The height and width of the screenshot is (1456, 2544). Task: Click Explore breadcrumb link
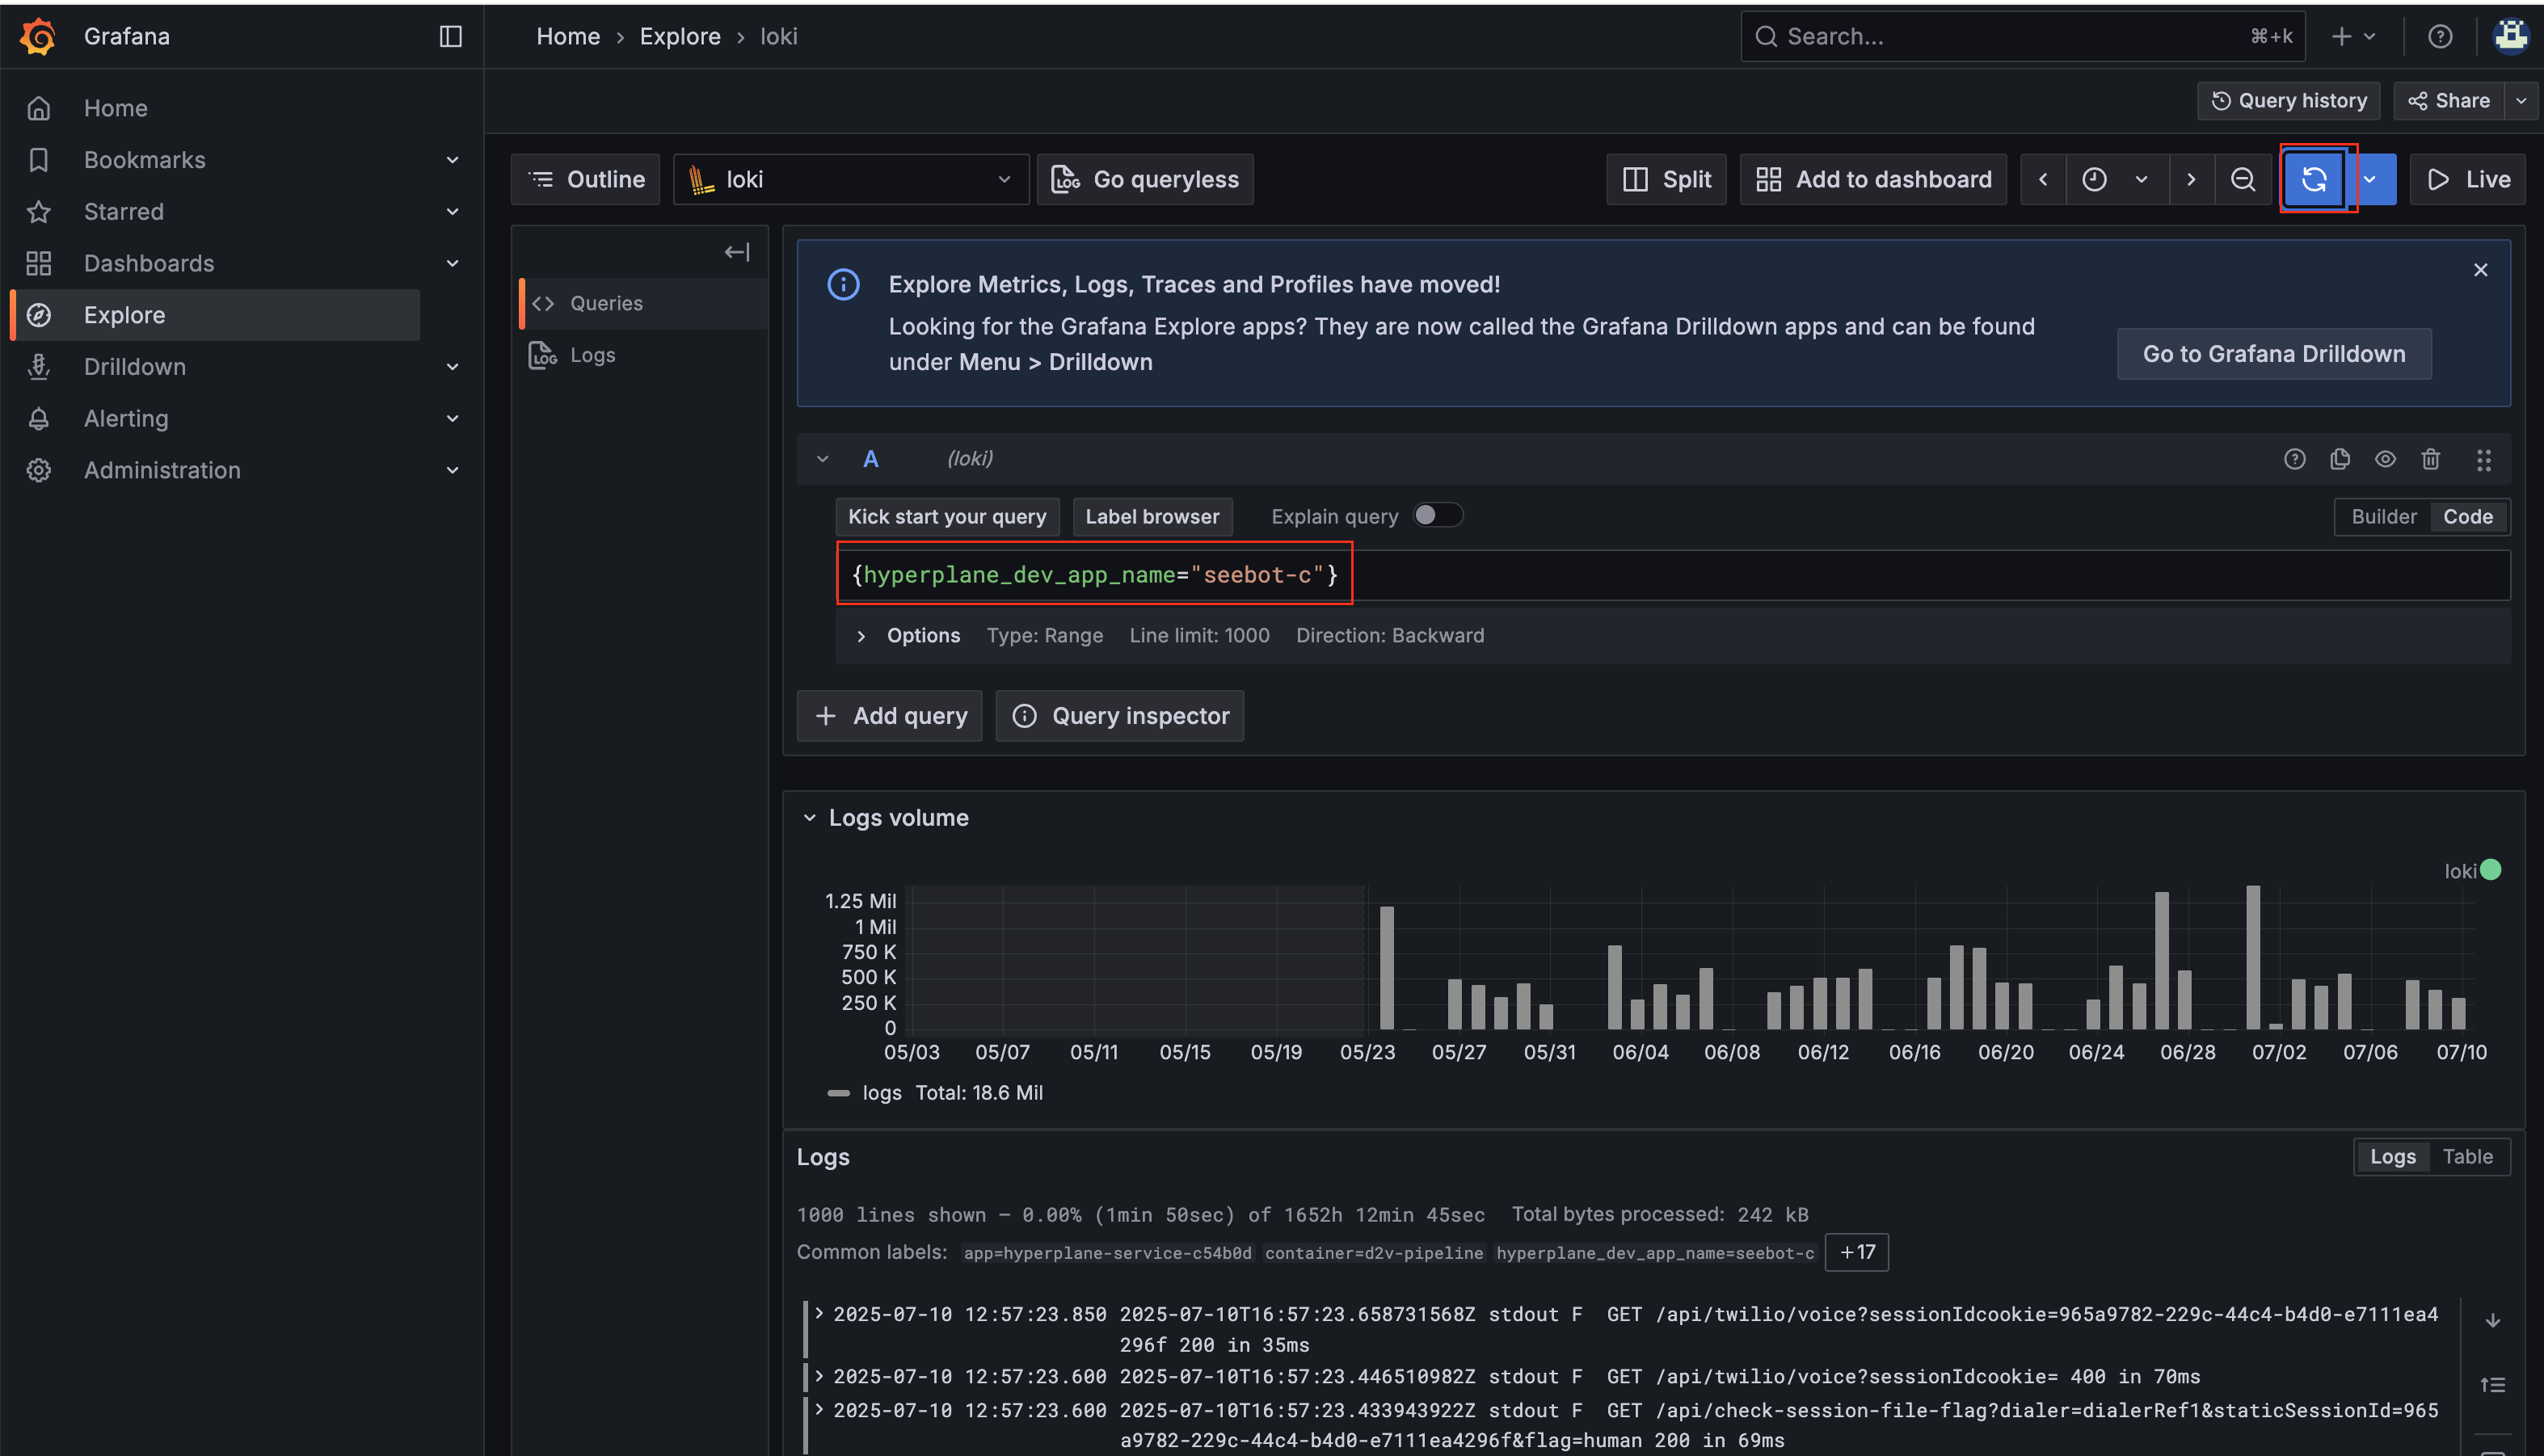tap(680, 36)
